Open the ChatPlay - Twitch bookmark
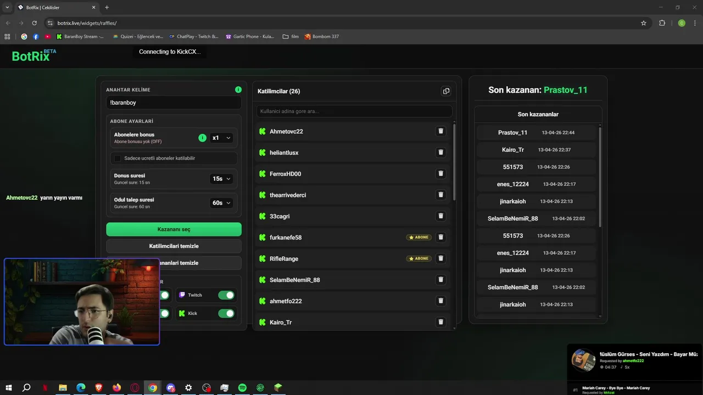 click(194, 37)
